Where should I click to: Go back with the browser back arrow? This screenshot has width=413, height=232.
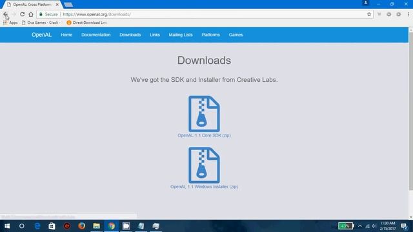click(x=5, y=14)
